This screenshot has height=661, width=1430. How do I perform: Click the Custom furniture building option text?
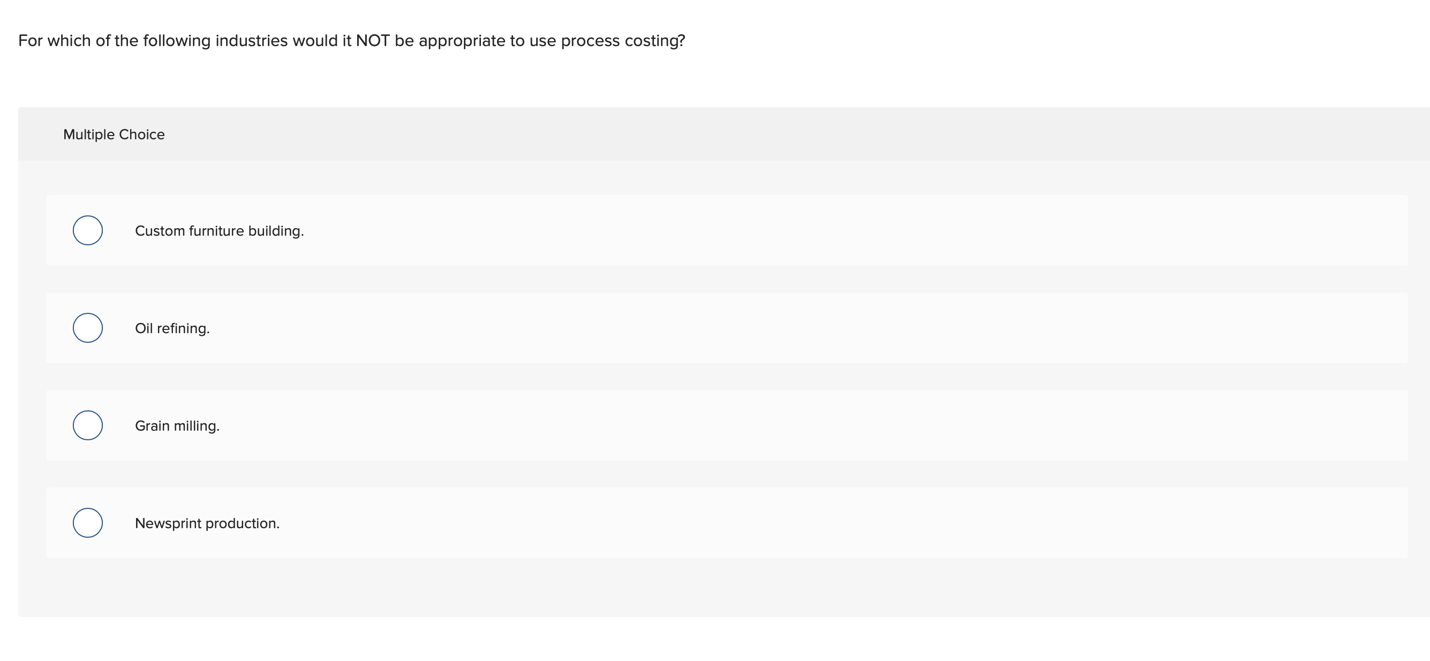(219, 230)
